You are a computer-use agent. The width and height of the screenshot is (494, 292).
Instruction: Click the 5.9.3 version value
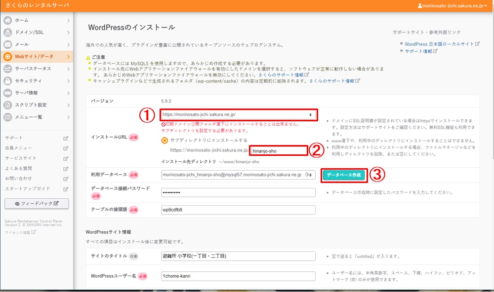(x=166, y=101)
